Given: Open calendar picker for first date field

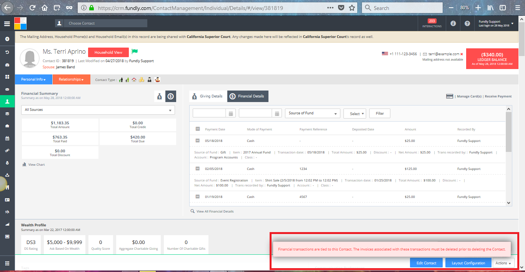Looking at the screenshot, I should pos(231,113).
